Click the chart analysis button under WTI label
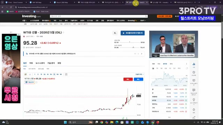The height and width of the screenshot is (125, 223). (30, 82)
